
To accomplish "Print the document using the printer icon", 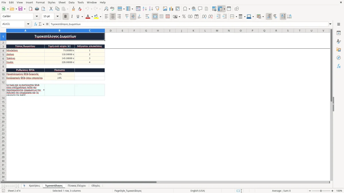I will click(37, 9).
